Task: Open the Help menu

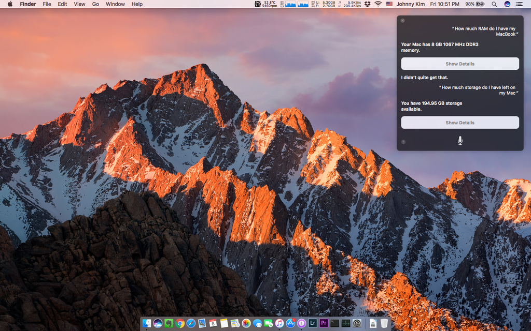Action: [x=137, y=4]
